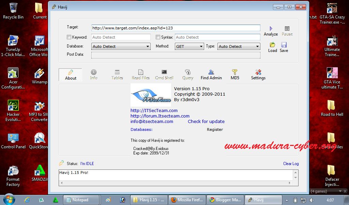Switch to the Info tab
The image size is (349, 205).
(94, 75)
